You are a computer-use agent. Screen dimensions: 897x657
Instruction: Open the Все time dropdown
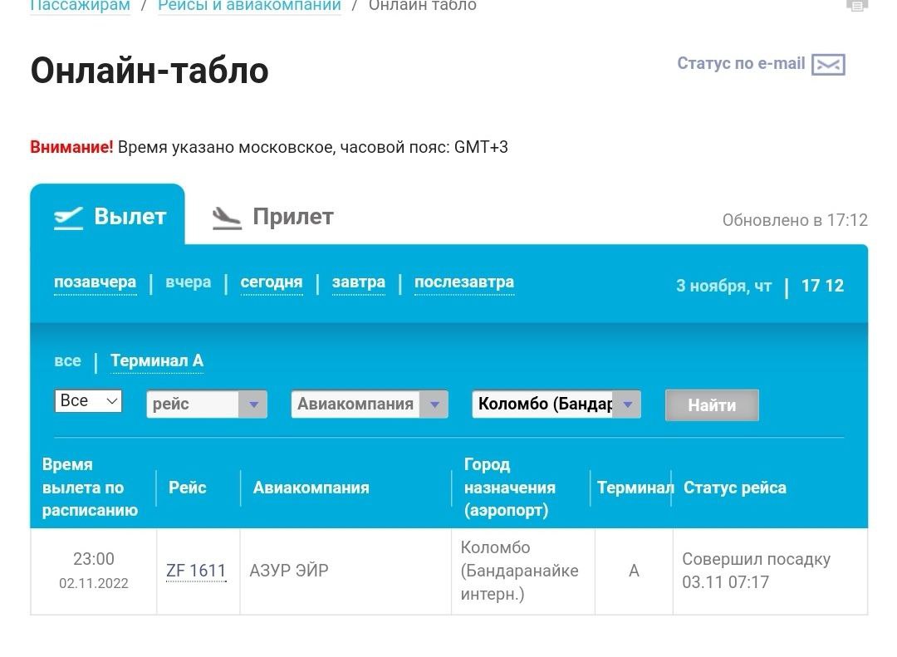pyautogui.click(x=88, y=401)
